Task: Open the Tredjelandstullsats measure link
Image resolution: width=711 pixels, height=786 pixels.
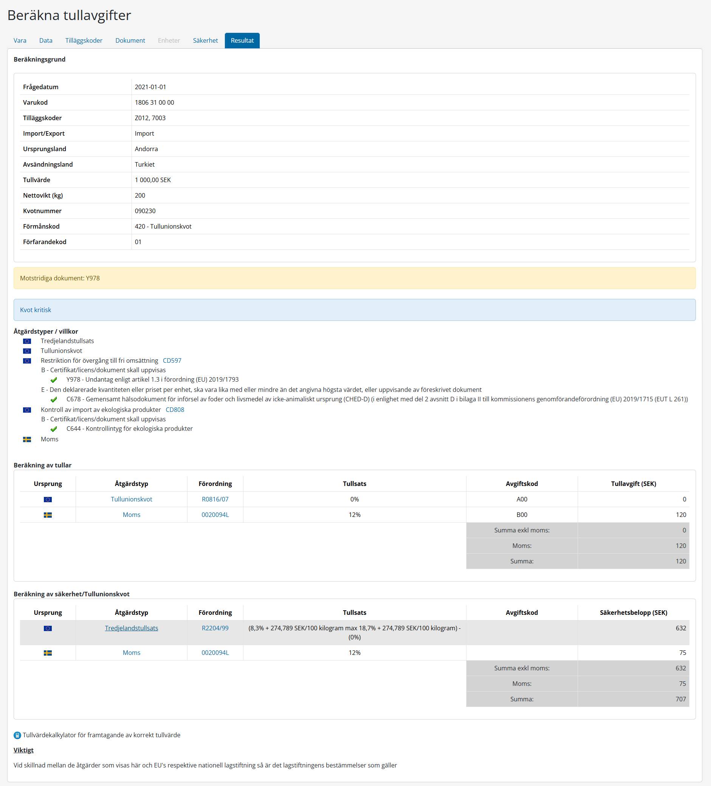Action: 132,628
